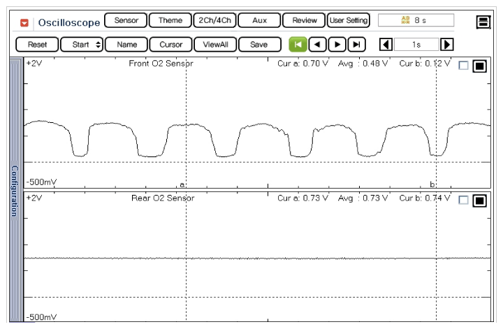This screenshot has width=503, height=329.
Task: Click the top-right window layout icon
Action: click(x=483, y=22)
